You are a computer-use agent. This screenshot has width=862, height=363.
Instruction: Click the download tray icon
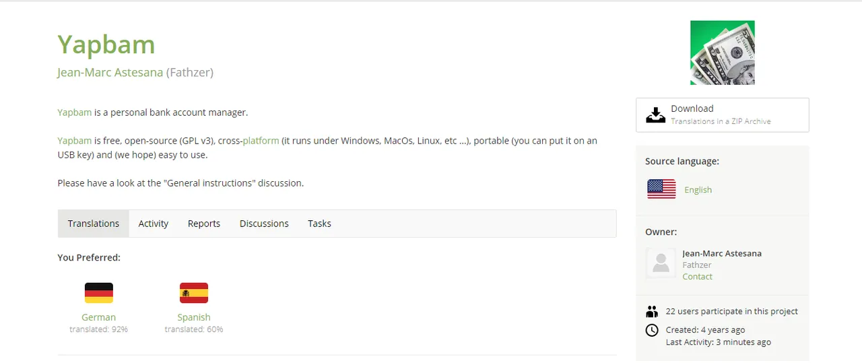click(x=655, y=115)
